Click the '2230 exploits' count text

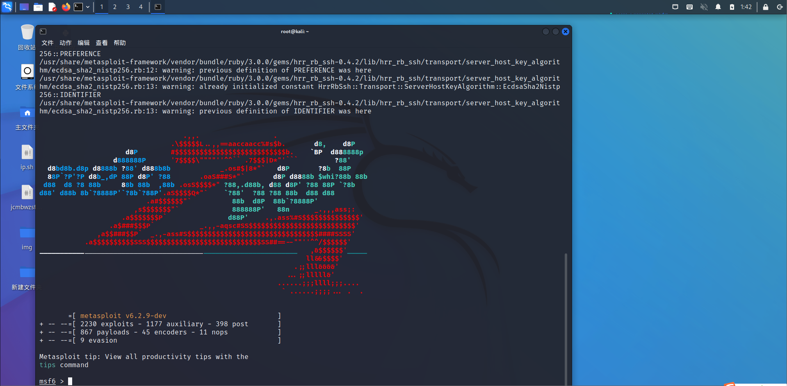tap(107, 324)
